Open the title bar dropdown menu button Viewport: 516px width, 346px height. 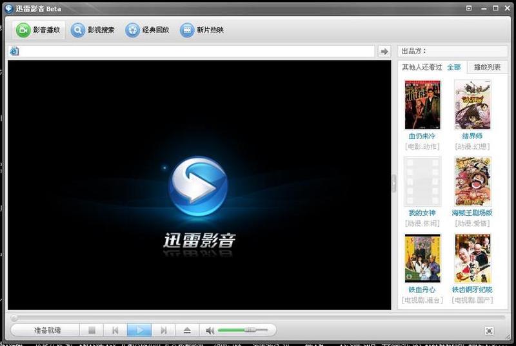(x=469, y=8)
